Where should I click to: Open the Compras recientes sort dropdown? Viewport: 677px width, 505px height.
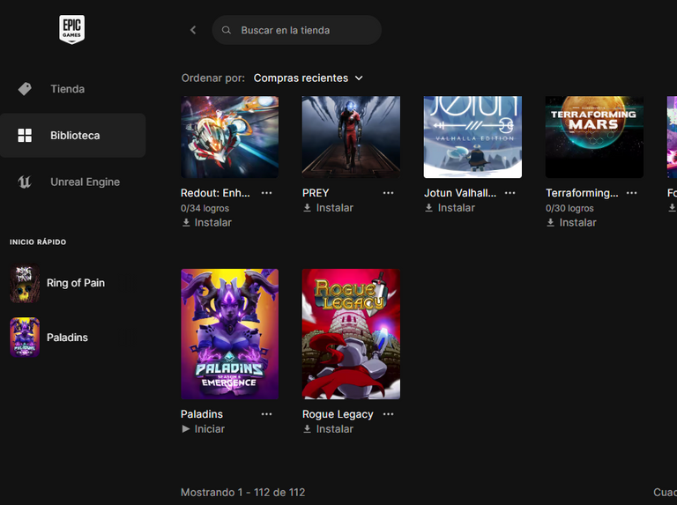coord(308,78)
